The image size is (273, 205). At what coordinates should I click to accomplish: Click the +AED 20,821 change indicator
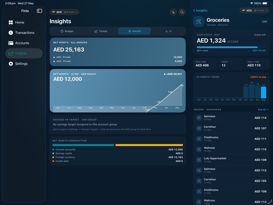173,74
